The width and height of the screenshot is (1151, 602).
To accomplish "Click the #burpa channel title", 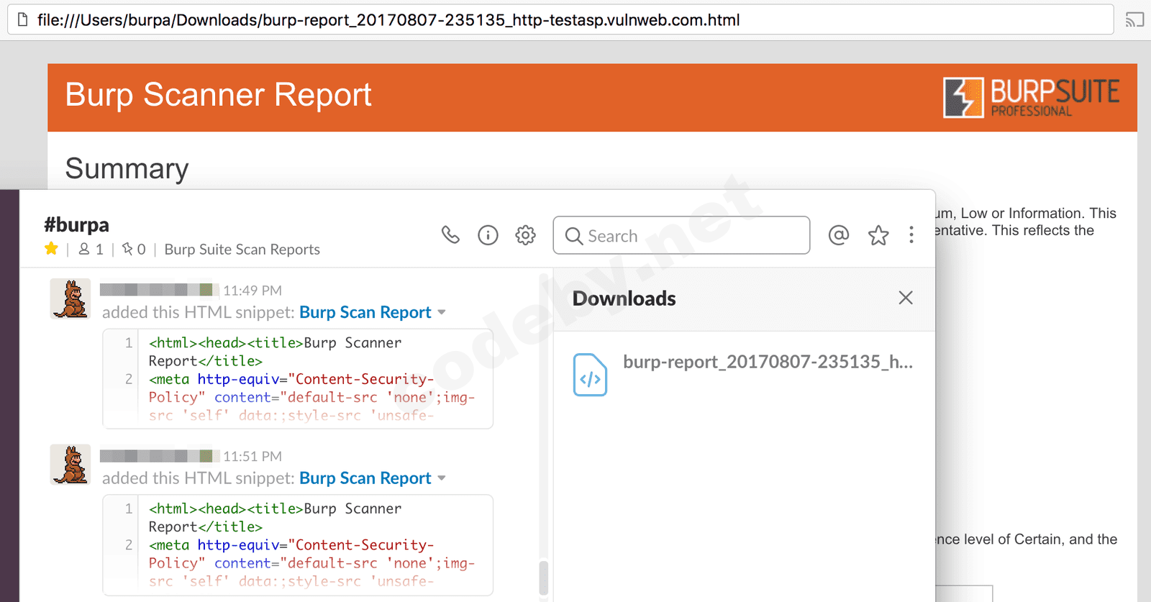I will click(x=76, y=225).
